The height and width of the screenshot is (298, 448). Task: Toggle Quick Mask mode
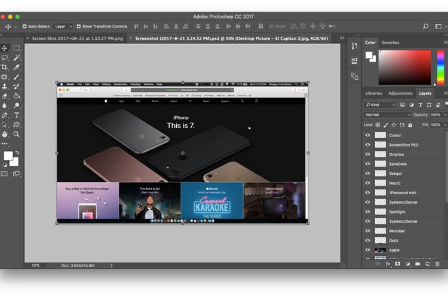pyautogui.click(x=4, y=173)
